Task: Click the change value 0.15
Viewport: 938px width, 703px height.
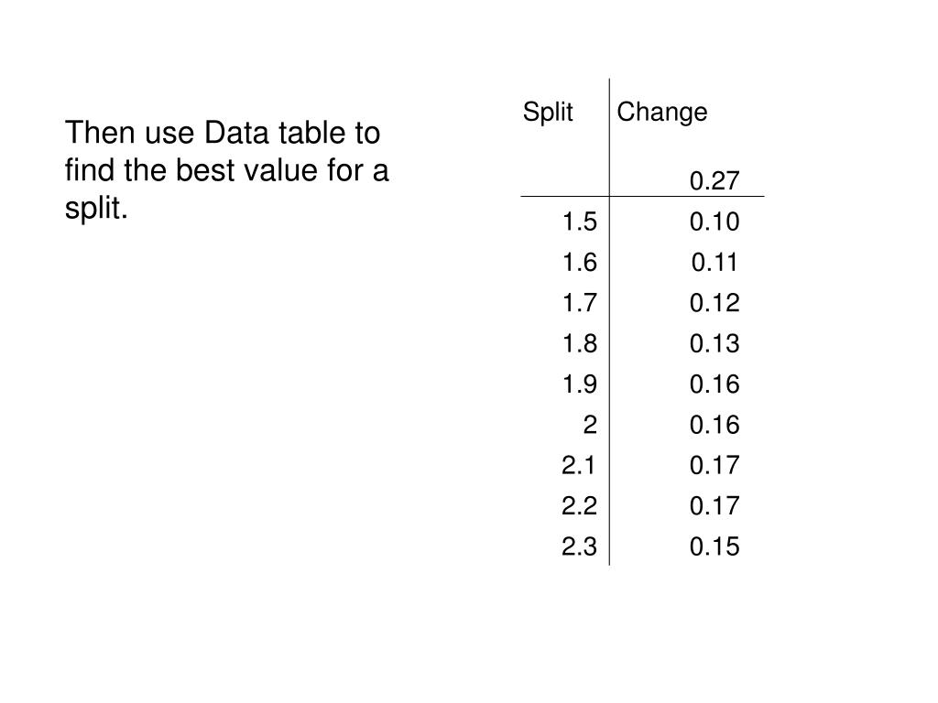Action: [714, 546]
